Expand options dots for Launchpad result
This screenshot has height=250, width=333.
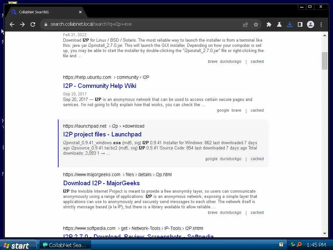point(246,160)
